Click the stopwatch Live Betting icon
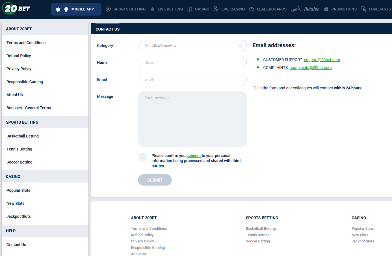Image resolution: width=392 pixels, height=256 pixels. 152,9
